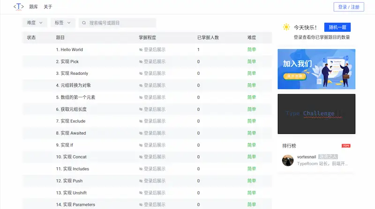
Task: Expand the 标签 tags dropdown
Action: [x=63, y=23]
